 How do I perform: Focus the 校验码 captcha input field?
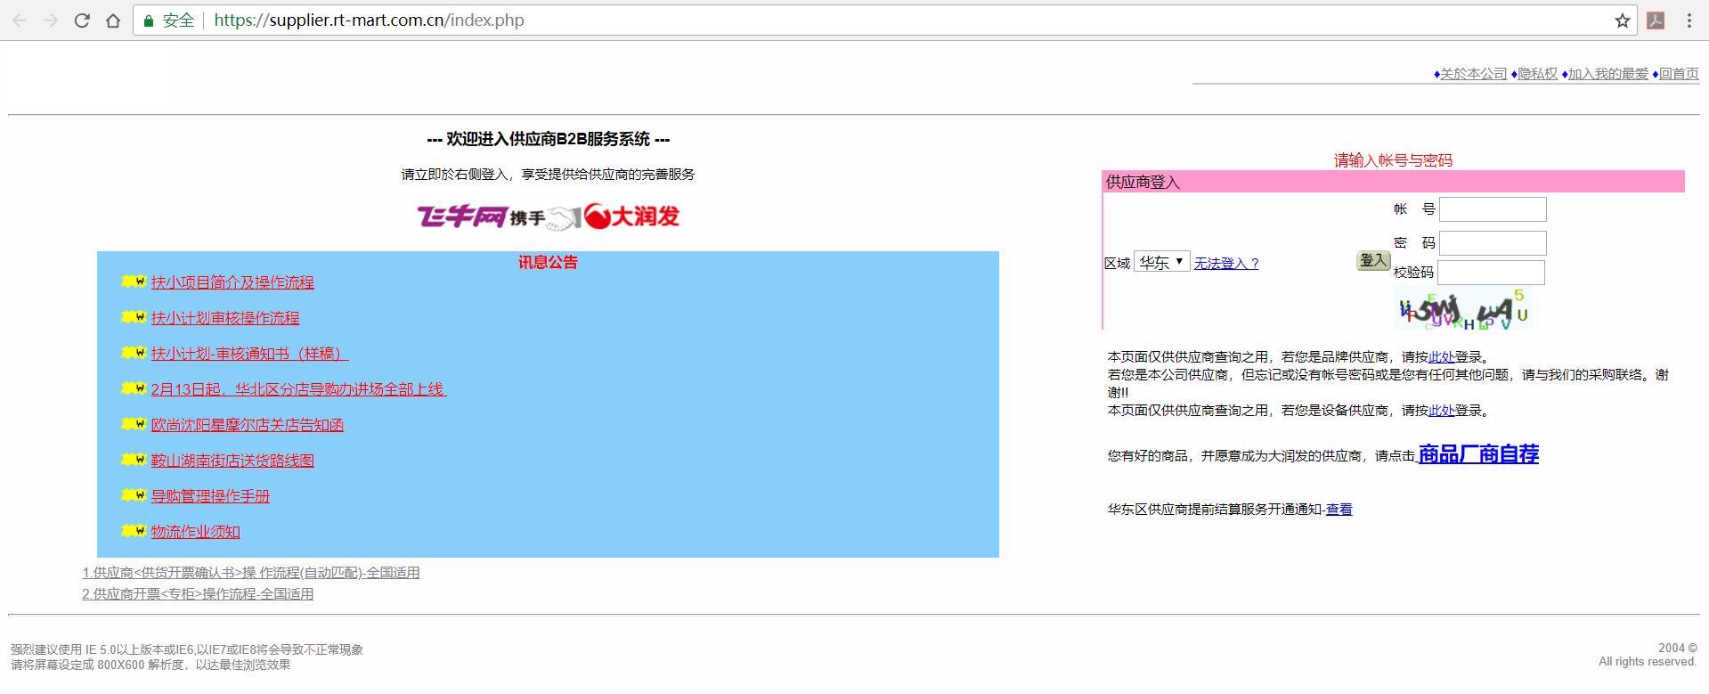coord(1491,273)
